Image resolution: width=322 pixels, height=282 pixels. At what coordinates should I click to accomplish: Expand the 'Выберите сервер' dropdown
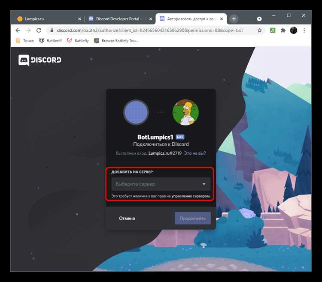161,184
